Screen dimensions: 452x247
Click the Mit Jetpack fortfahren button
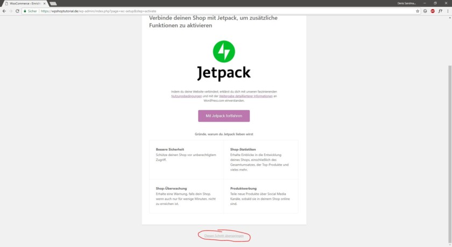pos(224,116)
